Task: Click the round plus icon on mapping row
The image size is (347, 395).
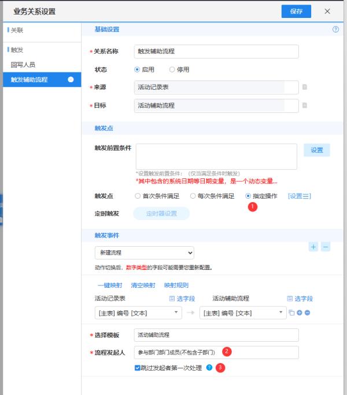Action: tap(300, 313)
